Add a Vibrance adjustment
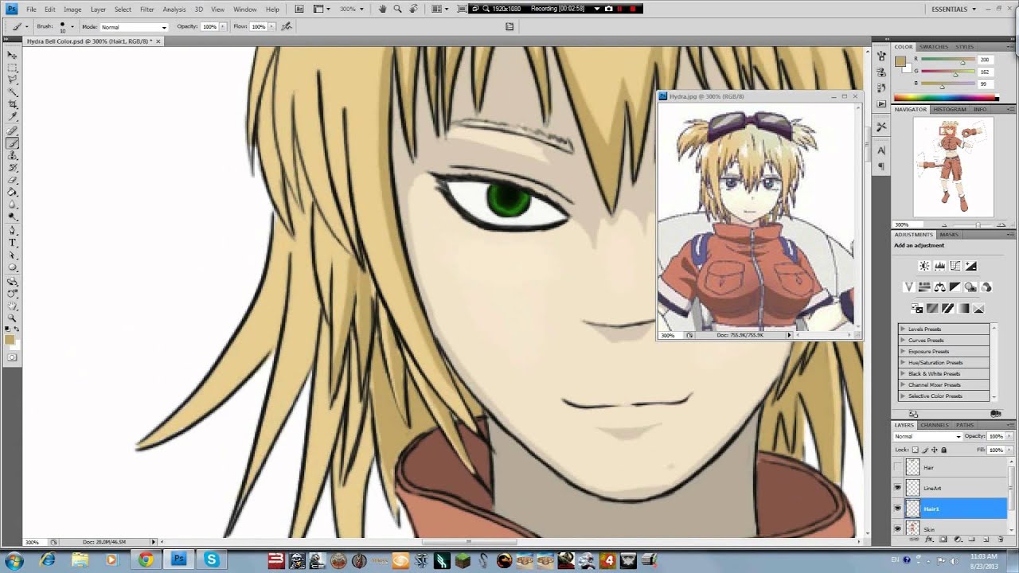Image resolution: width=1019 pixels, height=573 pixels. click(x=909, y=286)
